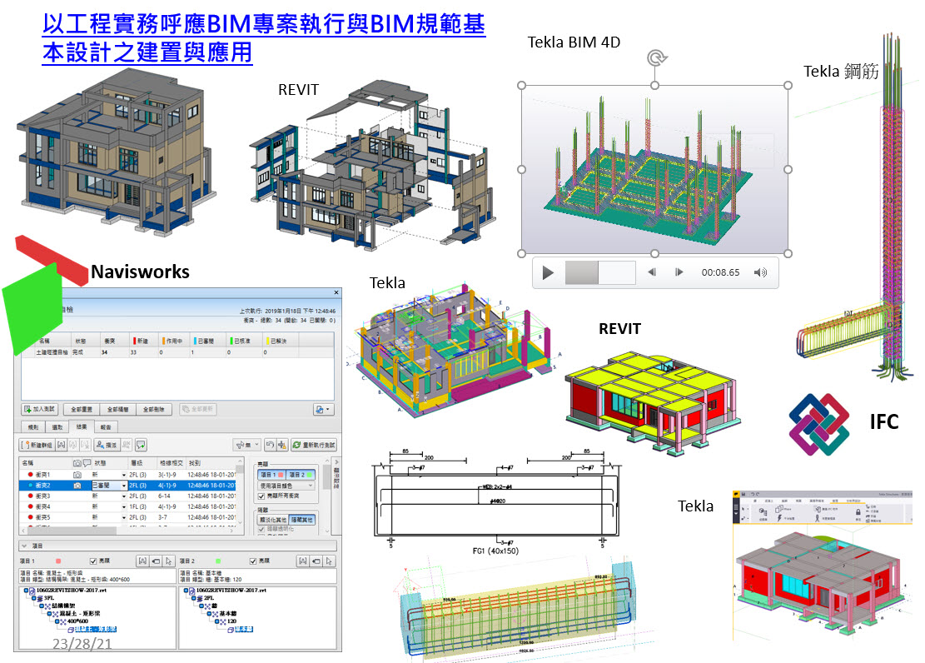Open the status dropdown for 衝突1

click(124, 475)
